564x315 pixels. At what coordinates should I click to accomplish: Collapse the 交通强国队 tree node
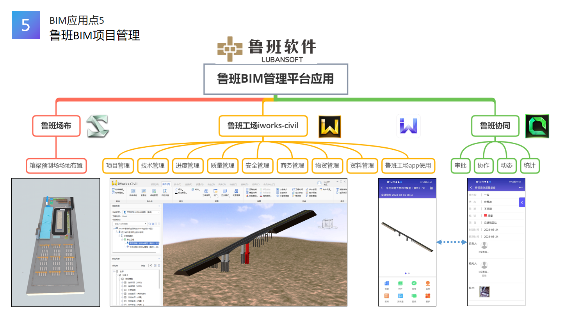119,236
